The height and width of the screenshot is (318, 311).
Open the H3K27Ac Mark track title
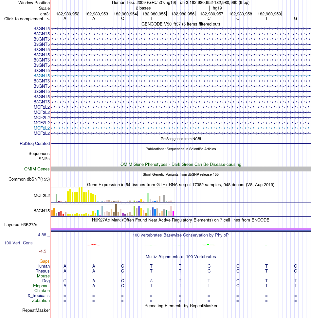tap(181, 220)
